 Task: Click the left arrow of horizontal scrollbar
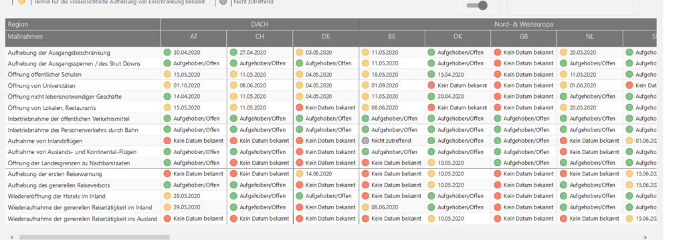[x=12, y=237]
